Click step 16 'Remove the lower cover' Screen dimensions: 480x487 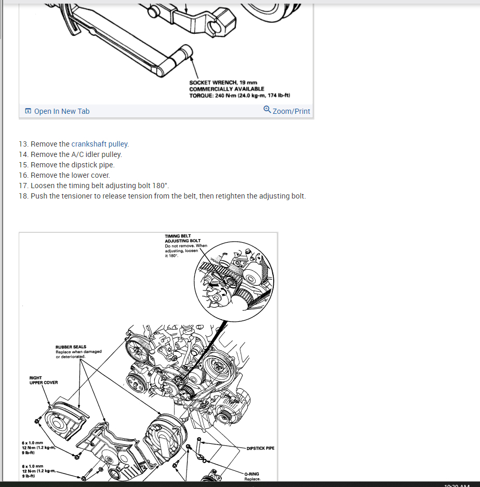click(64, 175)
